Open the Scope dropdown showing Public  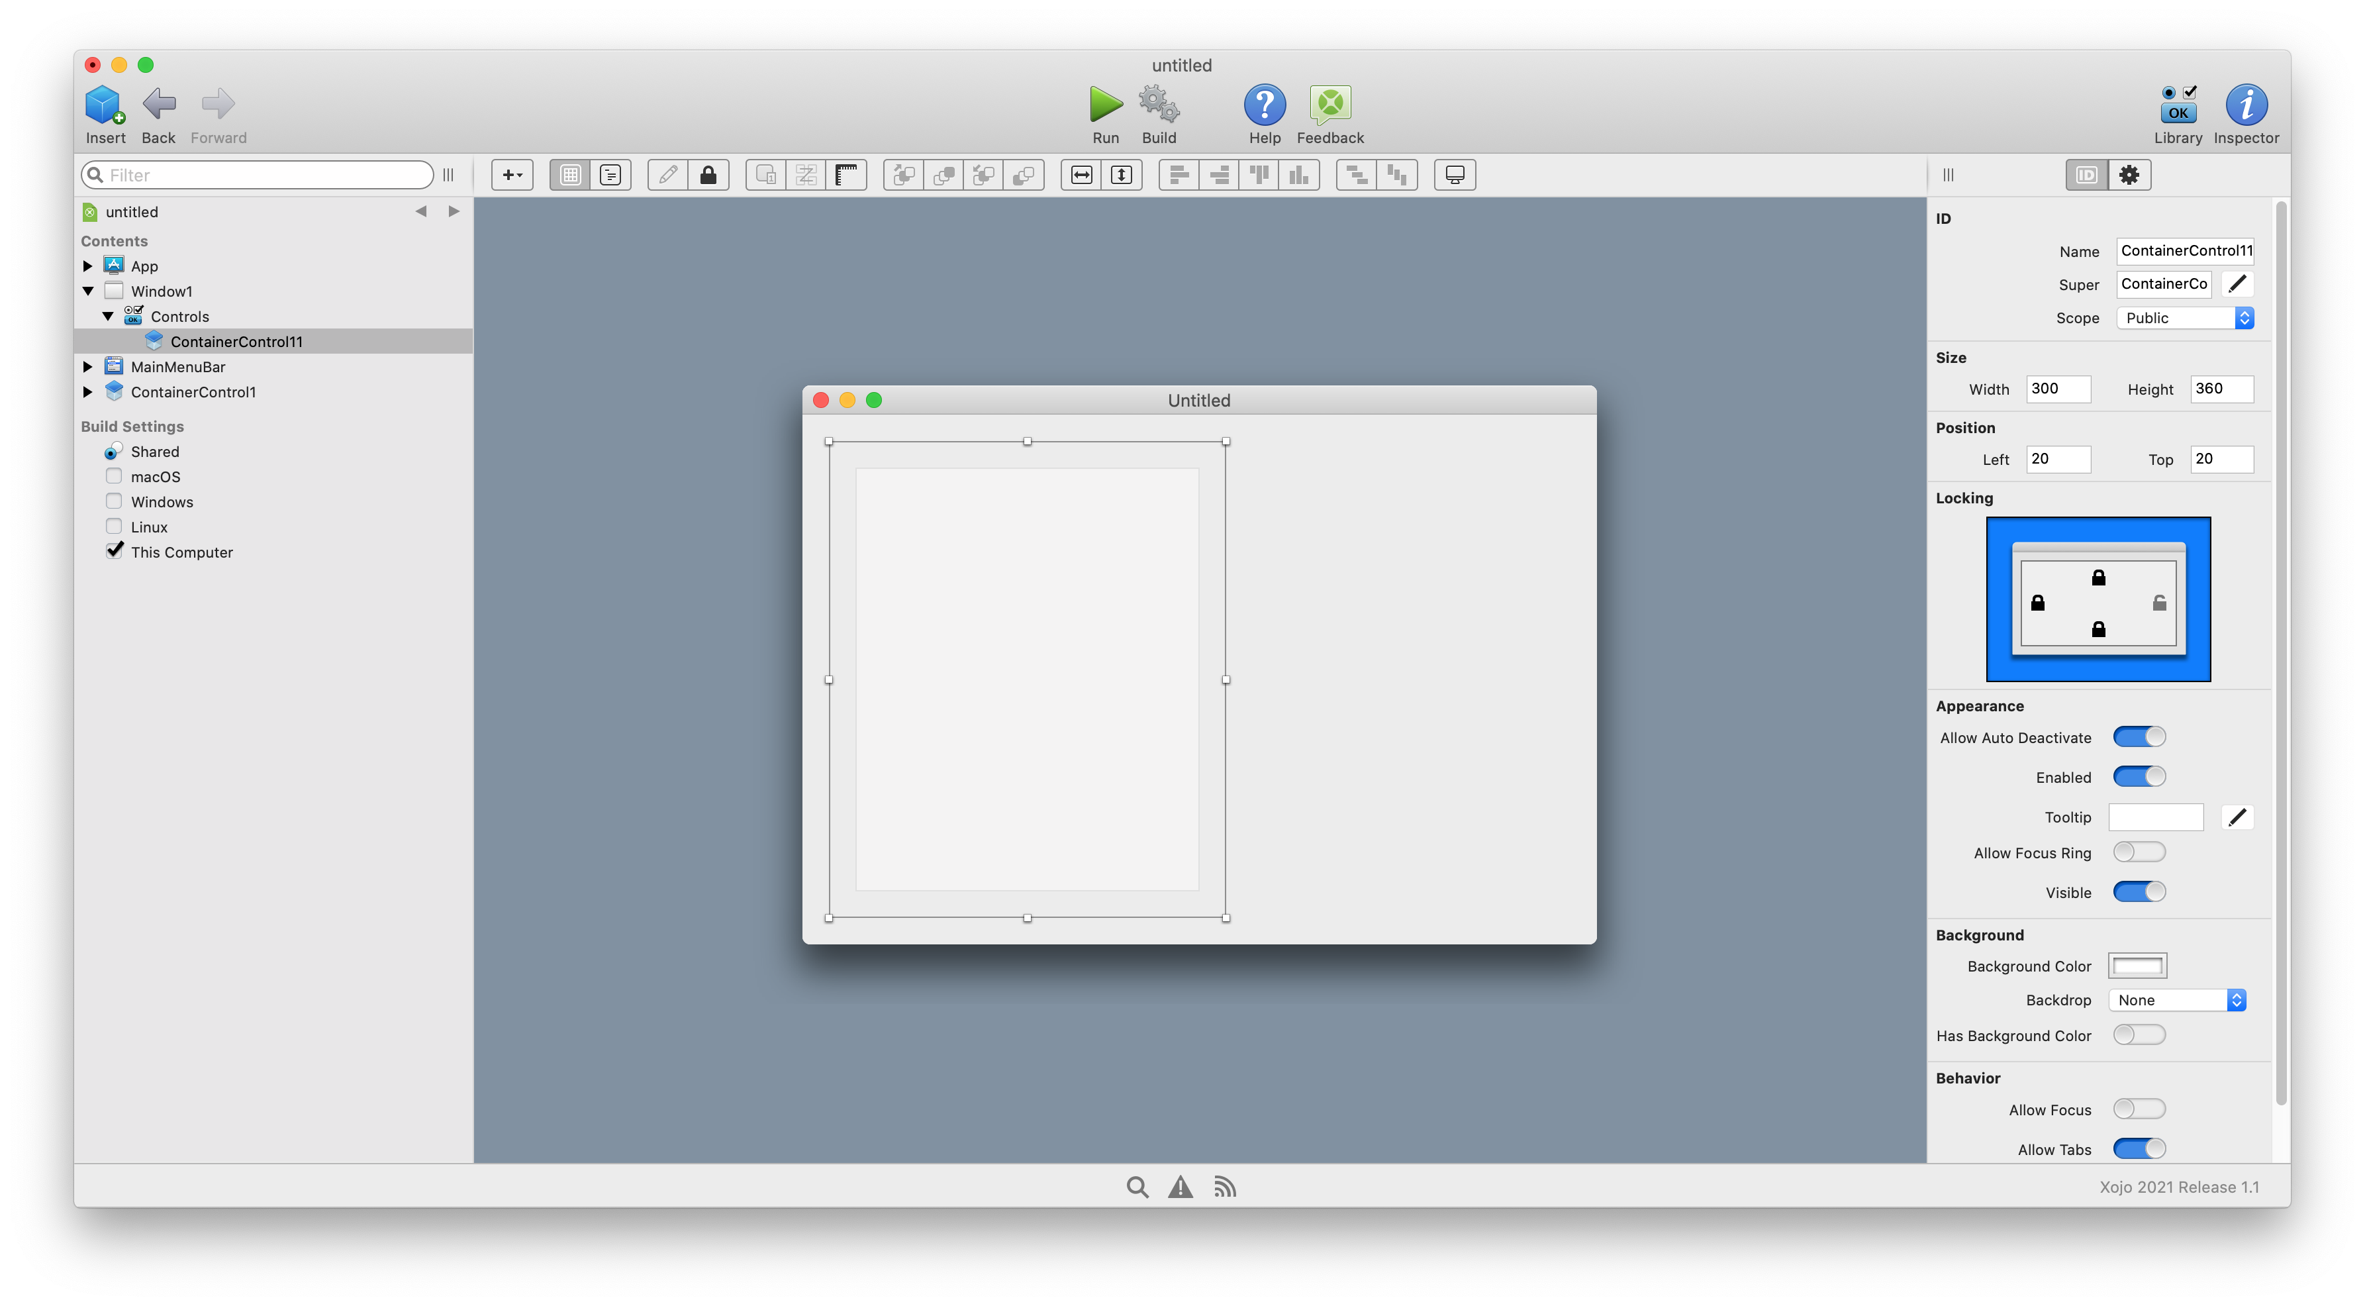pyautogui.click(x=2184, y=318)
